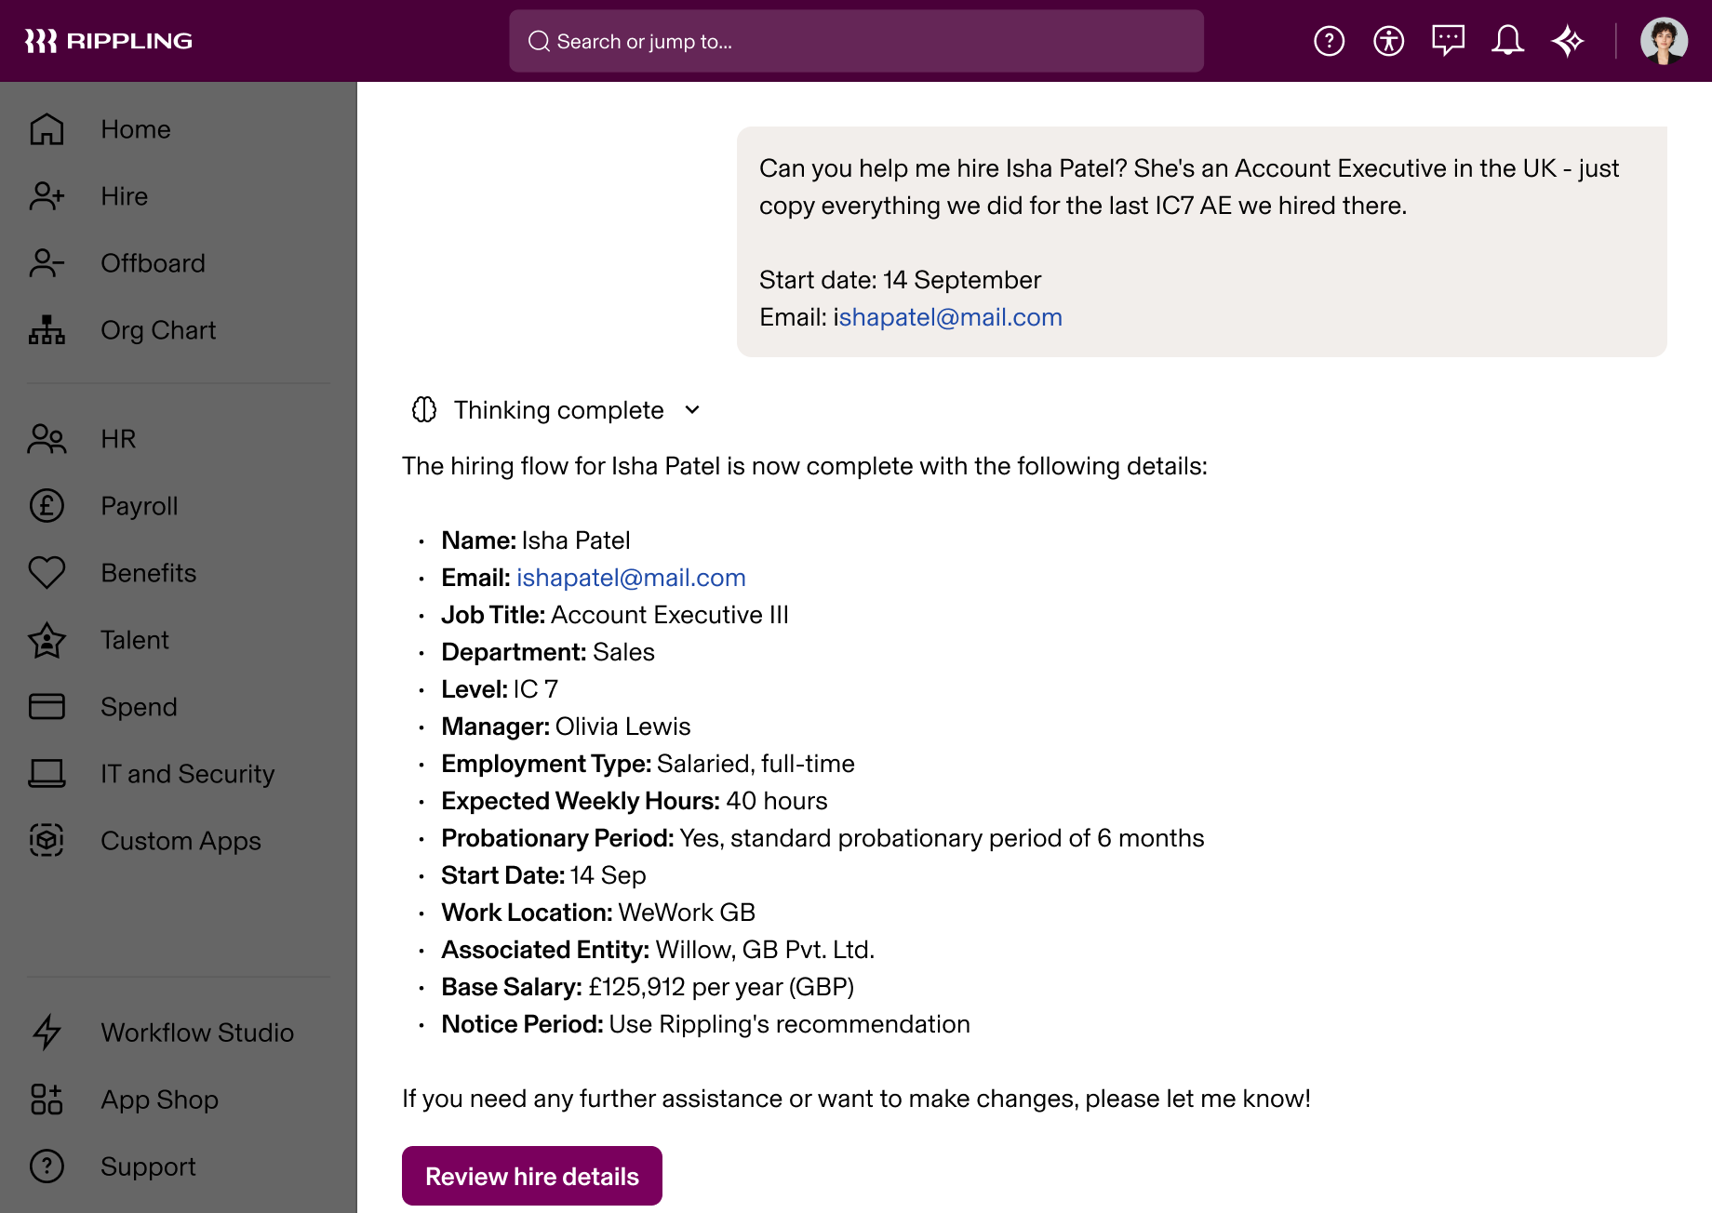Select the Talent star icon
Screen dimensions: 1712x1213
[46, 640]
